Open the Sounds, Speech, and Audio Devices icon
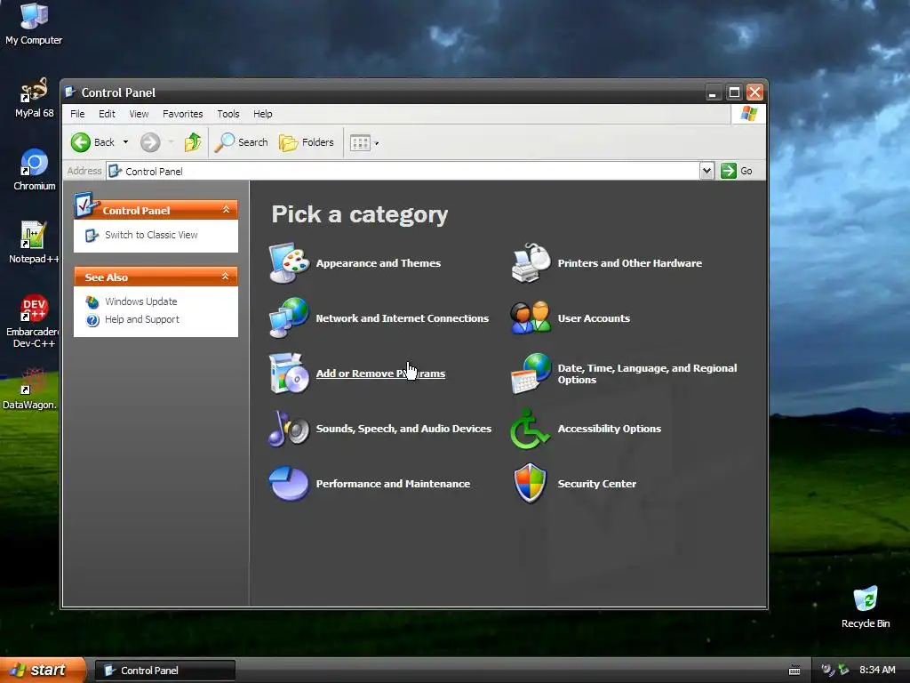 pos(289,429)
